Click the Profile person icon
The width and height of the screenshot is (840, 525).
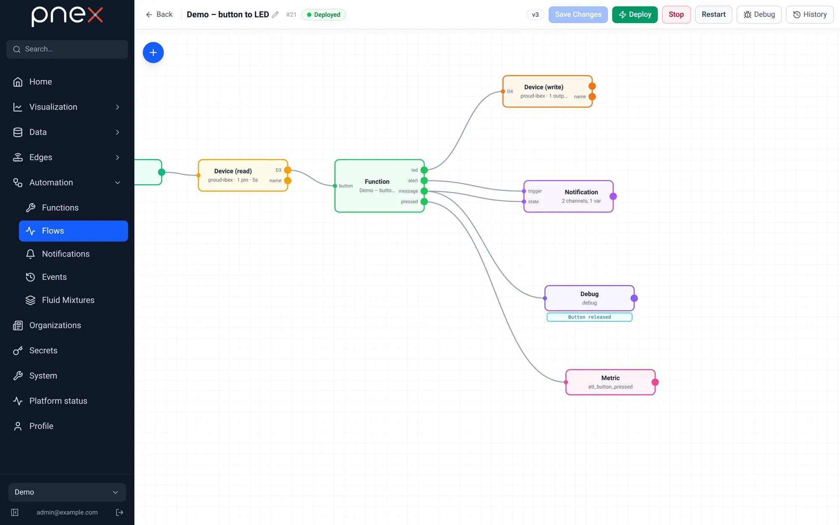click(x=18, y=426)
